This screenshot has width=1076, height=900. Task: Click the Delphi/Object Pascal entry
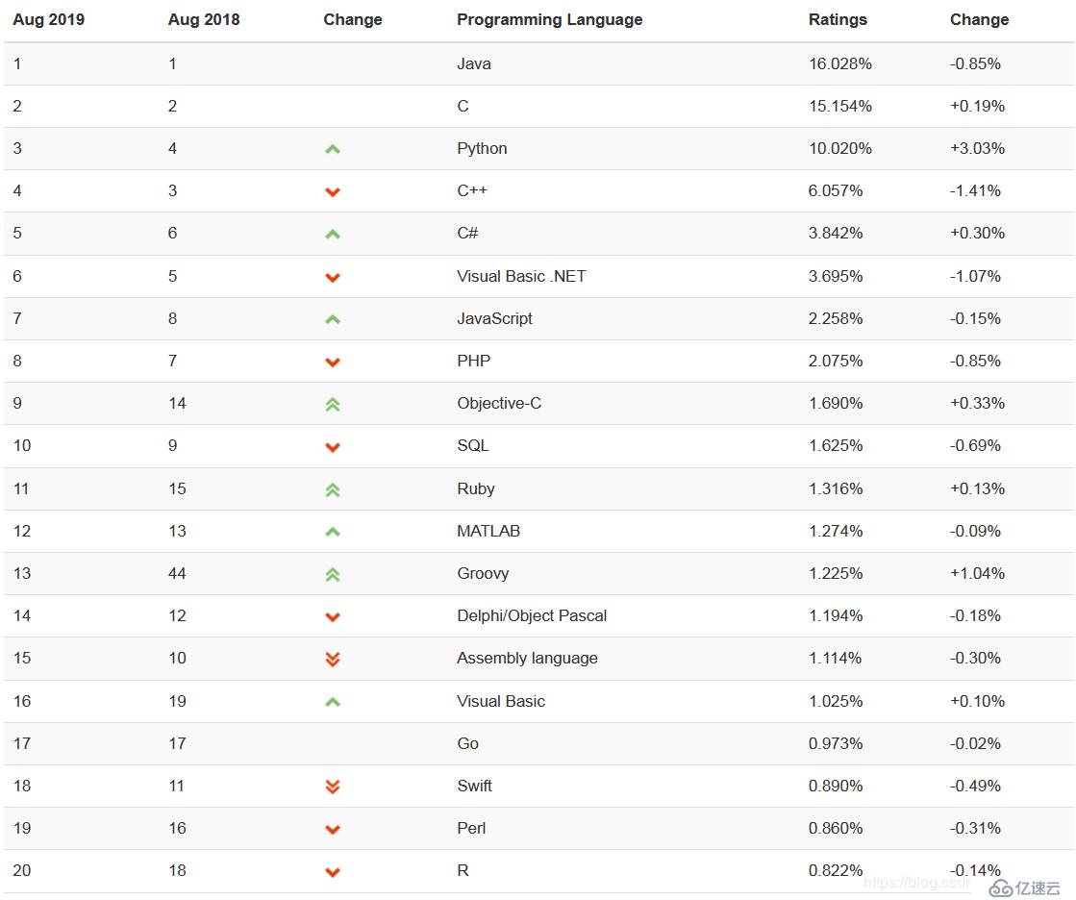pos(532,616)
